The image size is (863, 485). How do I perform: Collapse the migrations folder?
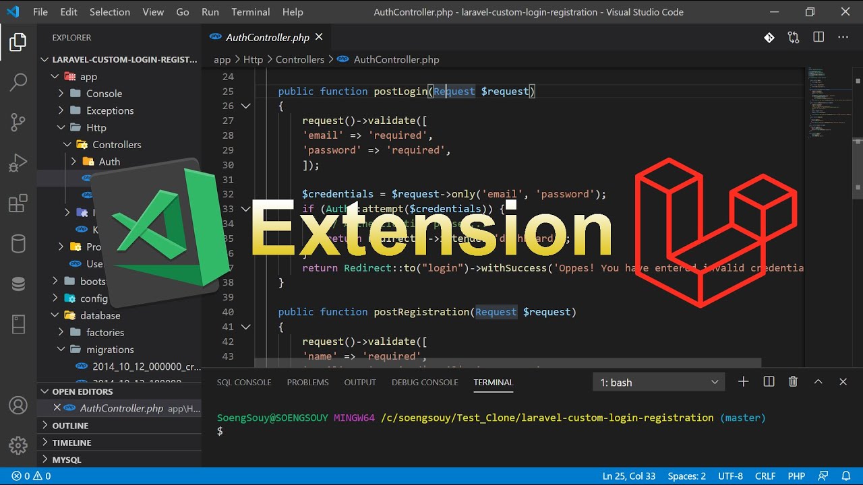(x=61, y=349)
